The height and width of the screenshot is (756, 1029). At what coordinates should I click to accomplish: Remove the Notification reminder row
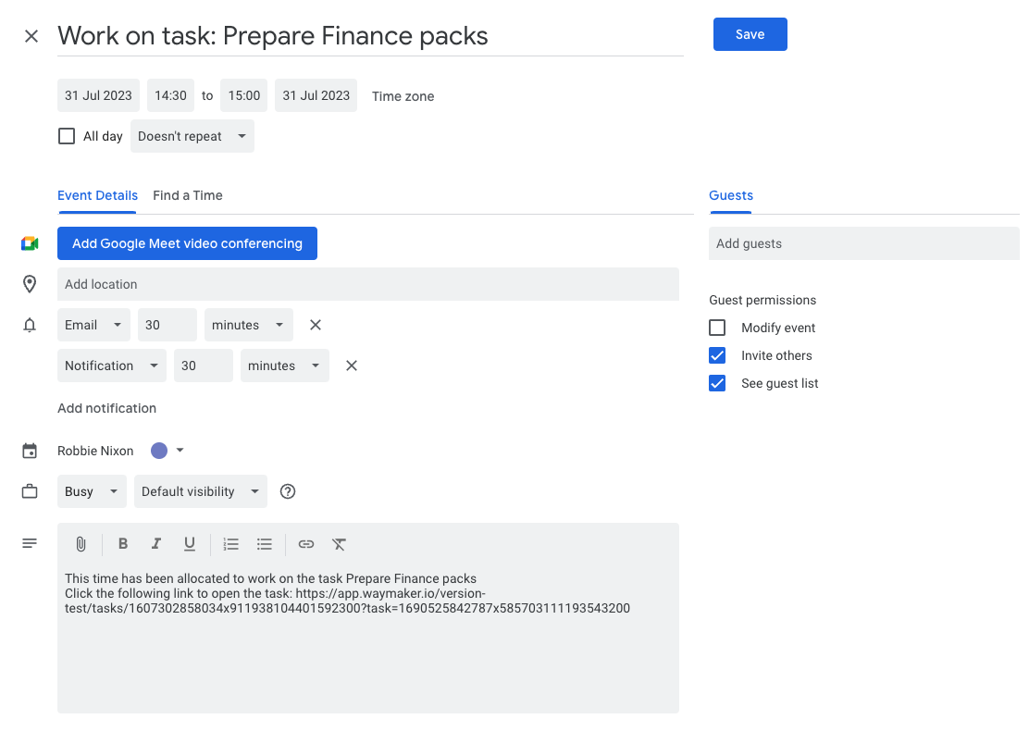tap(352, 366)
